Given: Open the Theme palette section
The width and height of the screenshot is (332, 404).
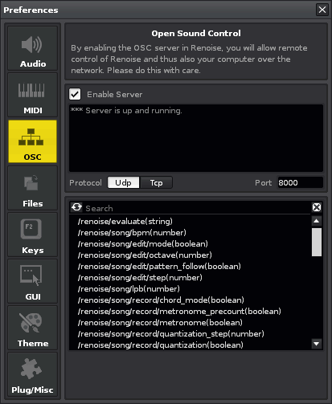Looking at the screenshot, I should click(x=32, y=328).
